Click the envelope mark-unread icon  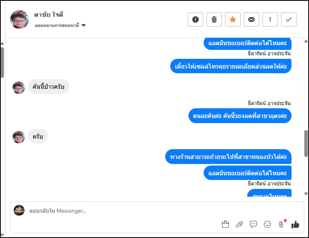(x=251, y=19)
